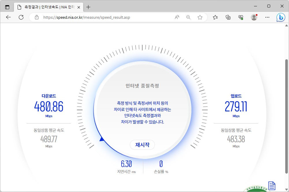The width and height of the screenshot is (289, 192).
Task: Click the upload speed value 279.11
Action: (x=236, y=107)
